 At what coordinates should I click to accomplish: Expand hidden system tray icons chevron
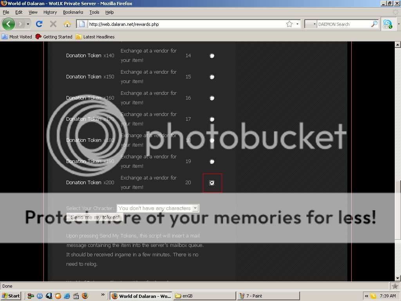tap(367, 296)
